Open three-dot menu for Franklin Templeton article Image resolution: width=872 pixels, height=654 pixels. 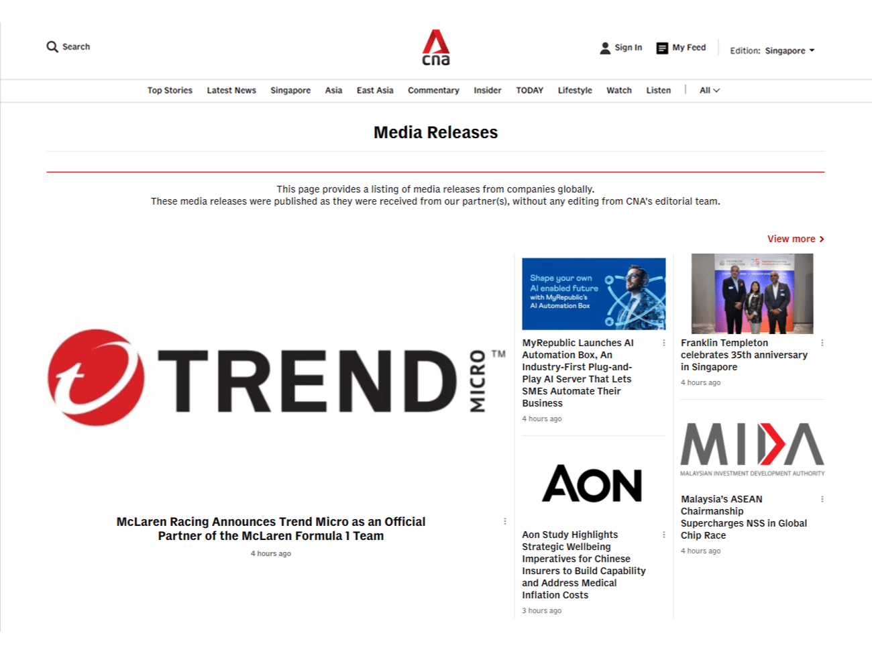822,343
